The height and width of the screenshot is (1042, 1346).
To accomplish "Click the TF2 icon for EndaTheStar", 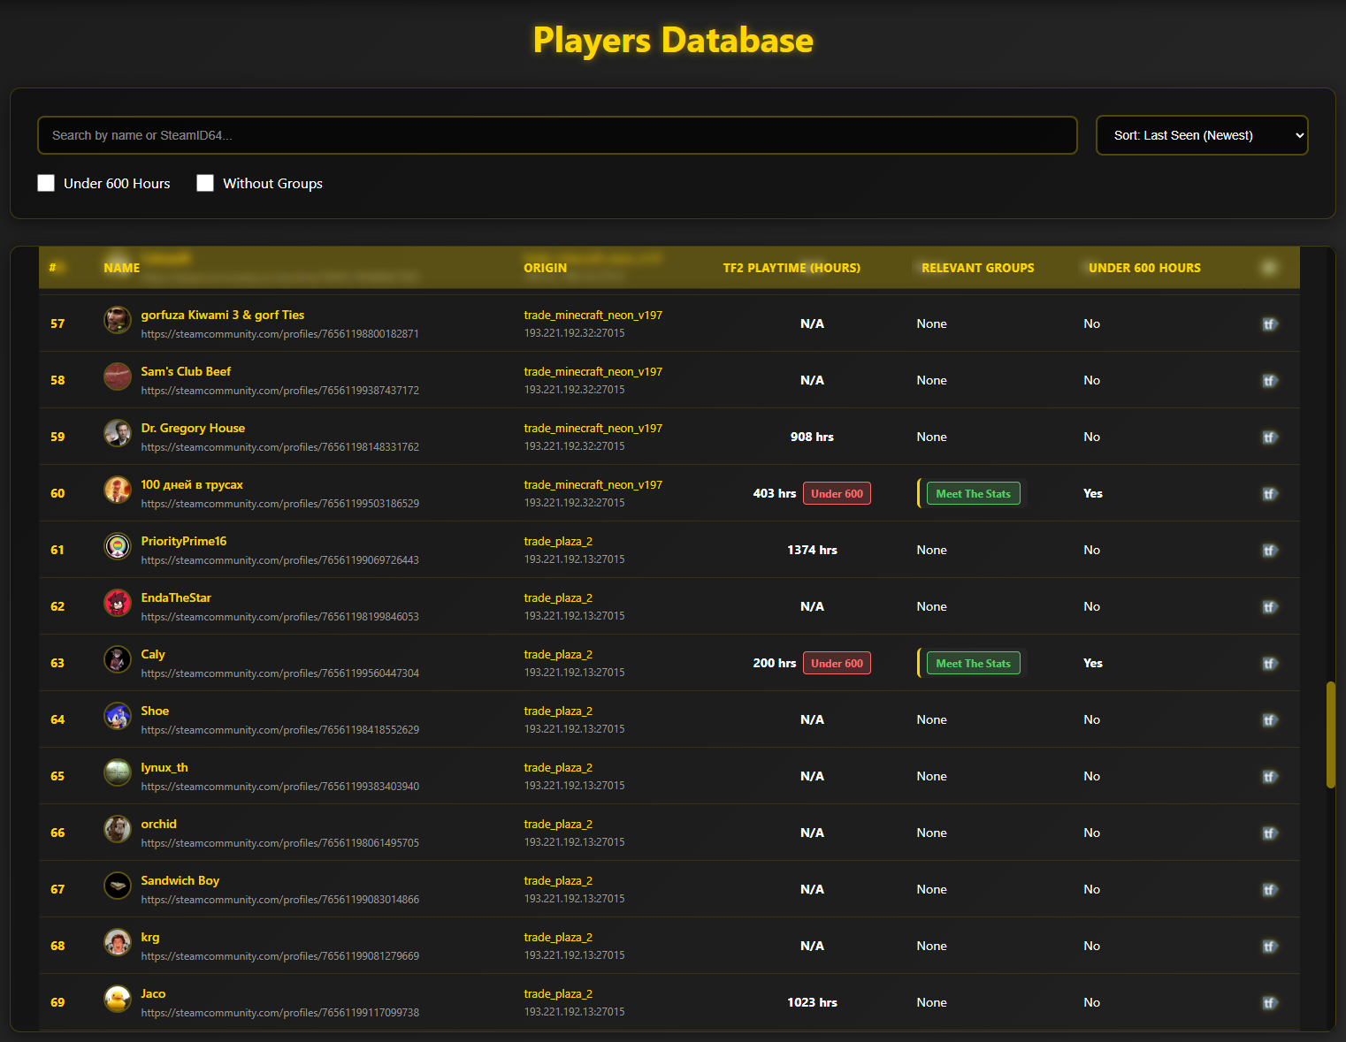I will click(1270, 606).
